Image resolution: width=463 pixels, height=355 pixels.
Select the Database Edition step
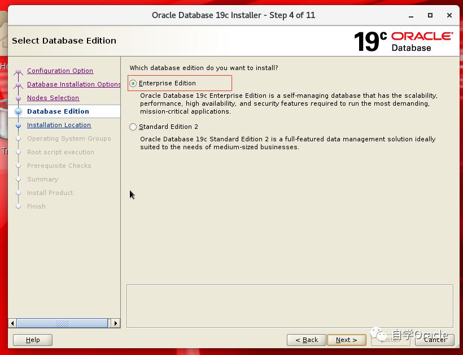coord(58,111)
